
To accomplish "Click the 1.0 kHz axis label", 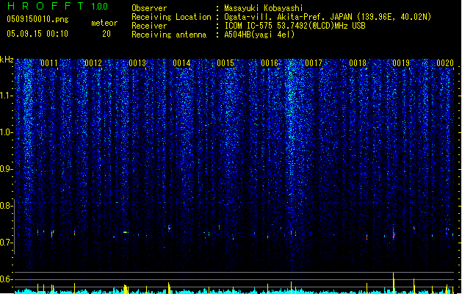I will pos(7,132).
